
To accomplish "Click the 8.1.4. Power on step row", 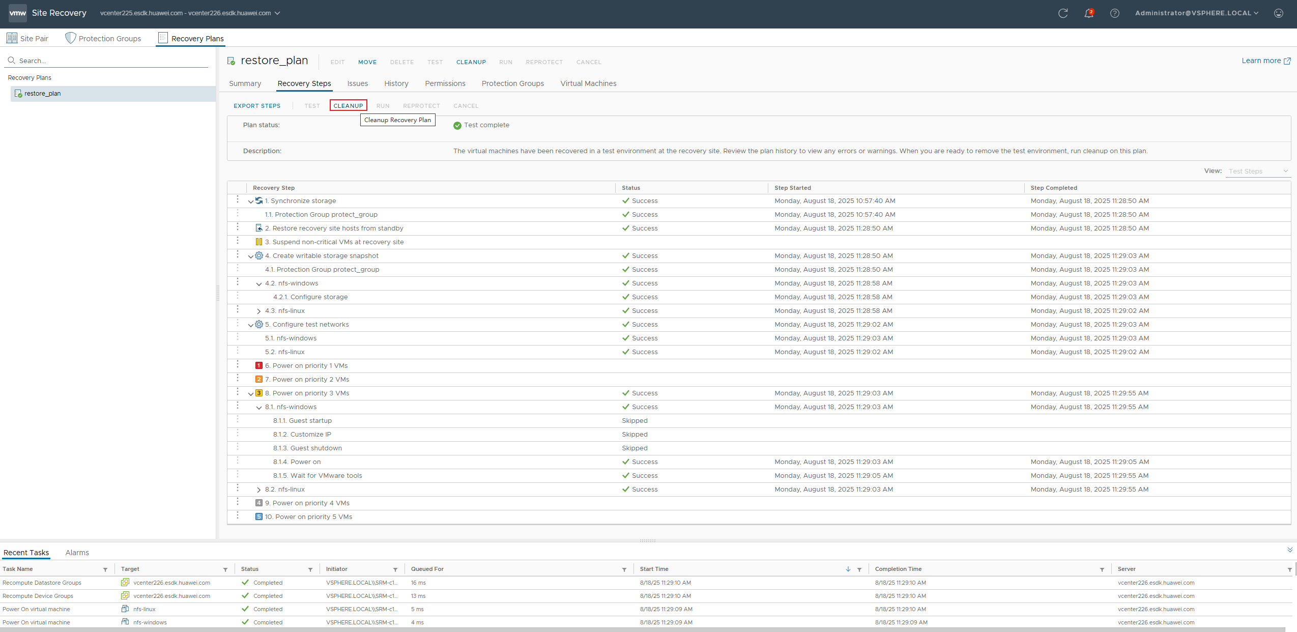I will [x=759, y=462].
